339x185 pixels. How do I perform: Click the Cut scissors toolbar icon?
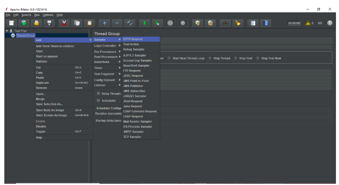coord(64,23)
